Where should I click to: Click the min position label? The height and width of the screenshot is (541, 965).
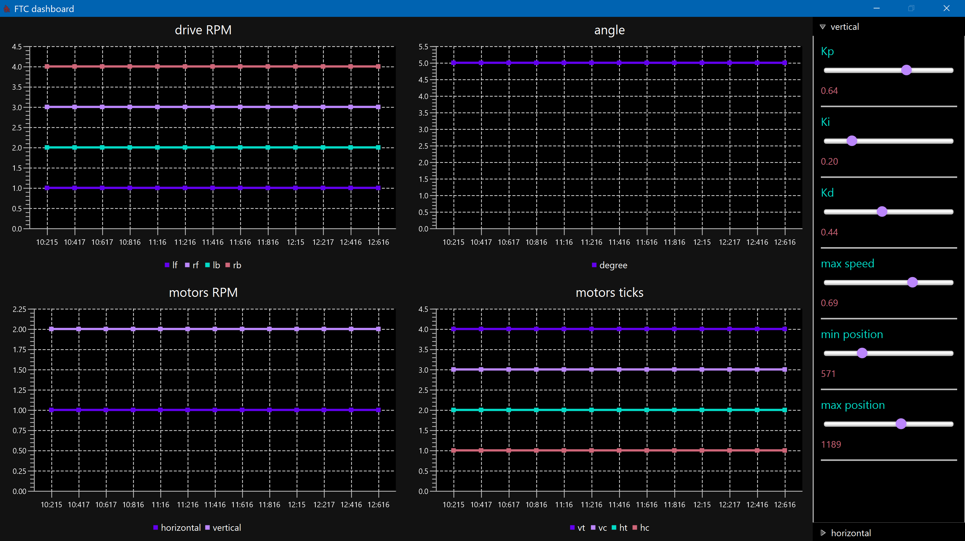point(852,334)
